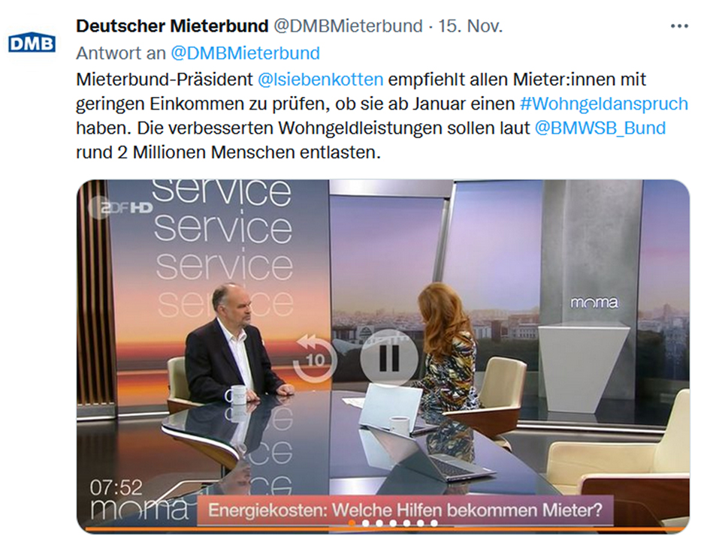Open the #Wohngeldanspruch hashtag

(604, 104)
